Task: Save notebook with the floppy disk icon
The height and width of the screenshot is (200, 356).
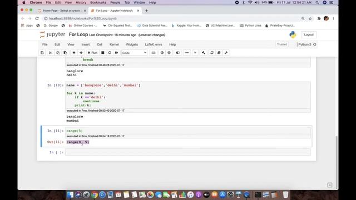Action: pos(42,53)
